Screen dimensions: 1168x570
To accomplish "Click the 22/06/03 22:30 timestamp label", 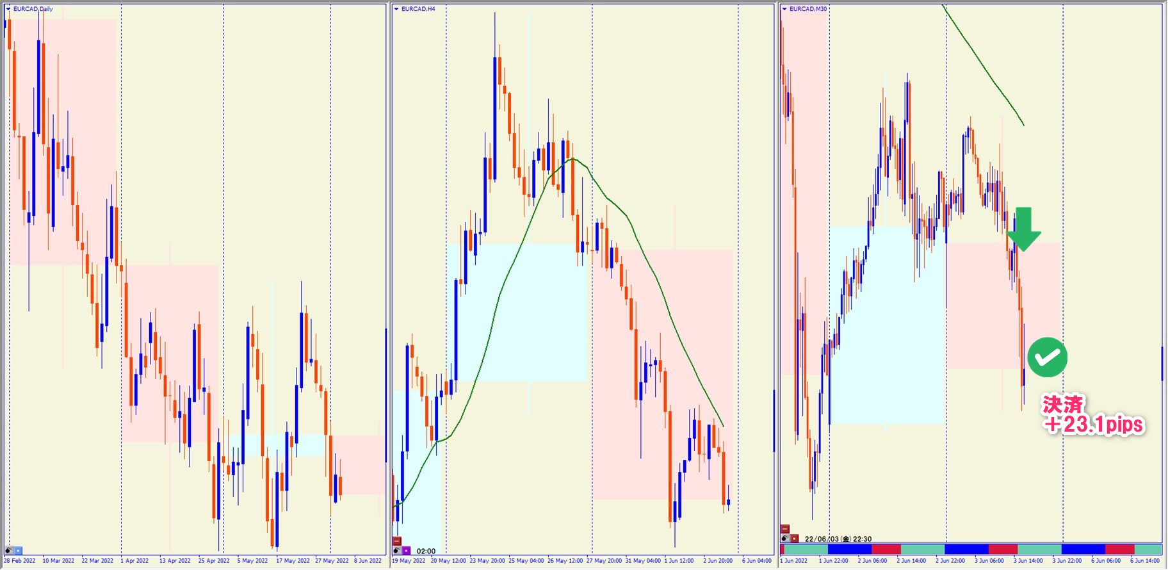I will click(838, 539).
